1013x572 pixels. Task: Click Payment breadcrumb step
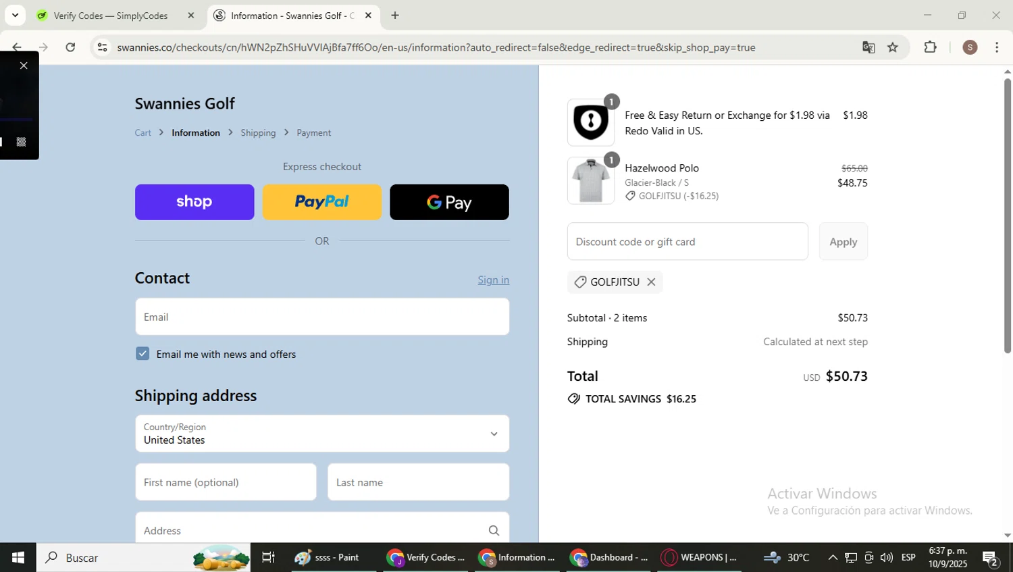[314, 133]
